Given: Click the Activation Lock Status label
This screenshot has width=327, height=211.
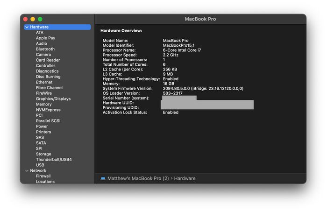Looking at the screenshot, I should [x=125, y=113].
